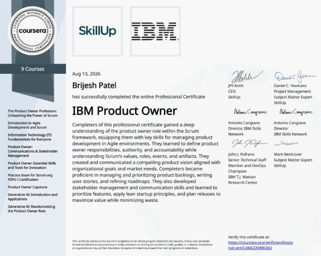Click the Coursera professional certificate seal
This screenshot has height=256, width=321.
[33, 31]
